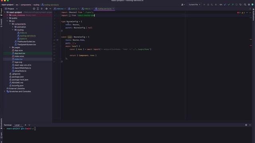Hide the Project tool window
The image size is (255, 143).
tap(50, 9)
